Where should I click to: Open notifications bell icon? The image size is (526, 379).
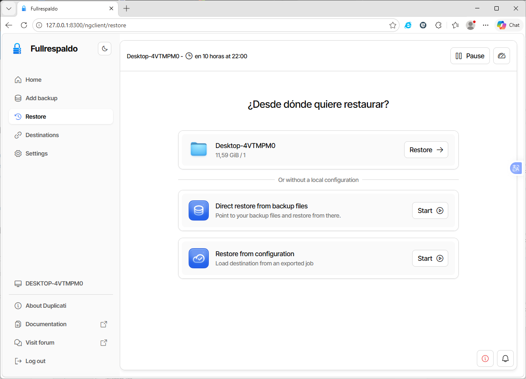tap(505, 358)
